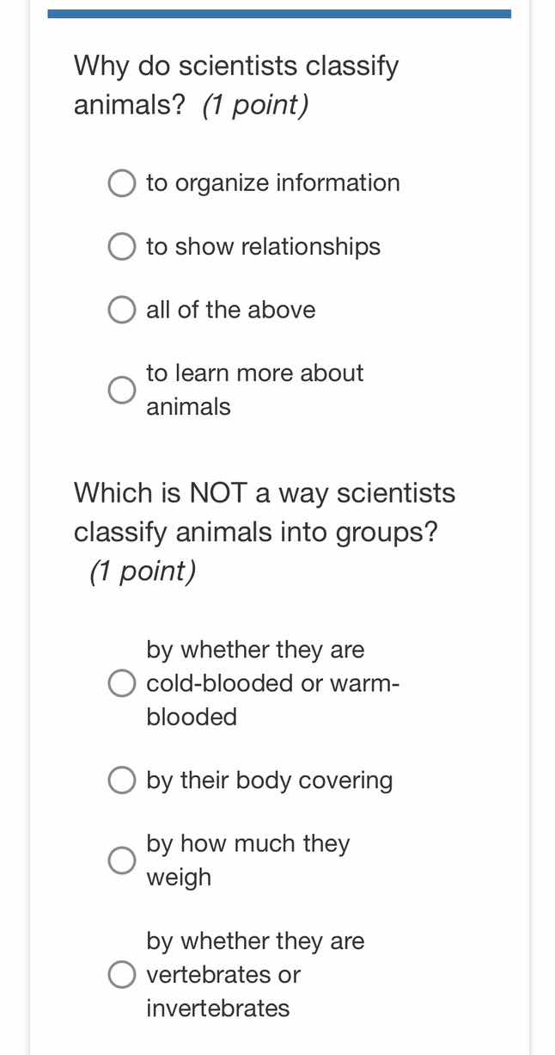555x1055 pixels.
Task: Click the '(1 point)' label on second question
Action: point(141,570)
